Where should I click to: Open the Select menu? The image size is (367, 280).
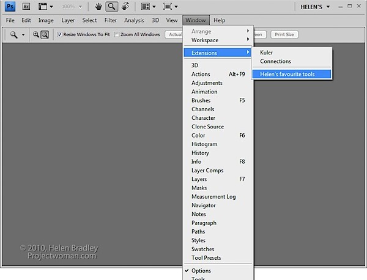89,20
